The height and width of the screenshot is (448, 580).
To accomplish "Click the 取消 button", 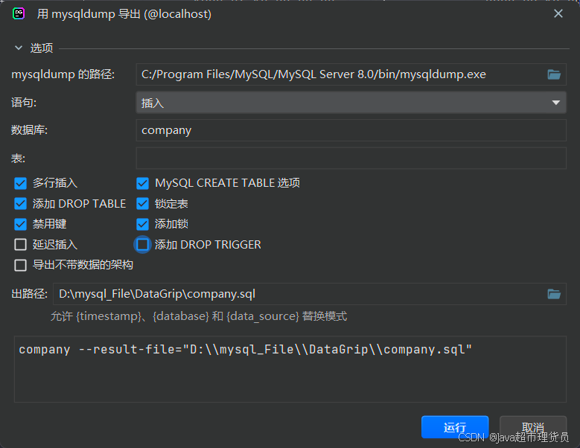I will pos(533,427).
